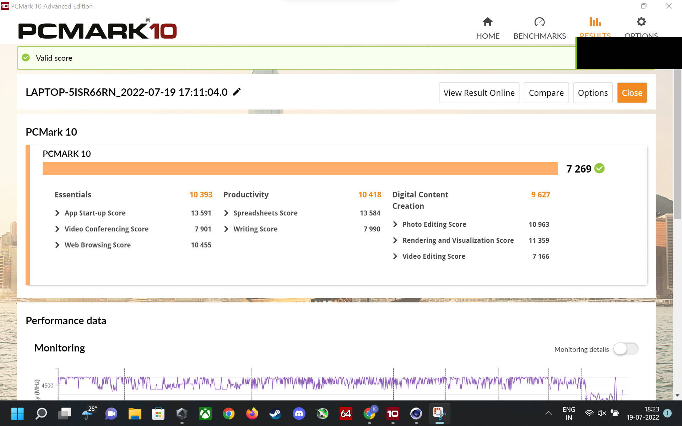Go to the HOME tab
The height and width of the screenshot is (426, 682).
pyautogui.click(x=488, y=28)
